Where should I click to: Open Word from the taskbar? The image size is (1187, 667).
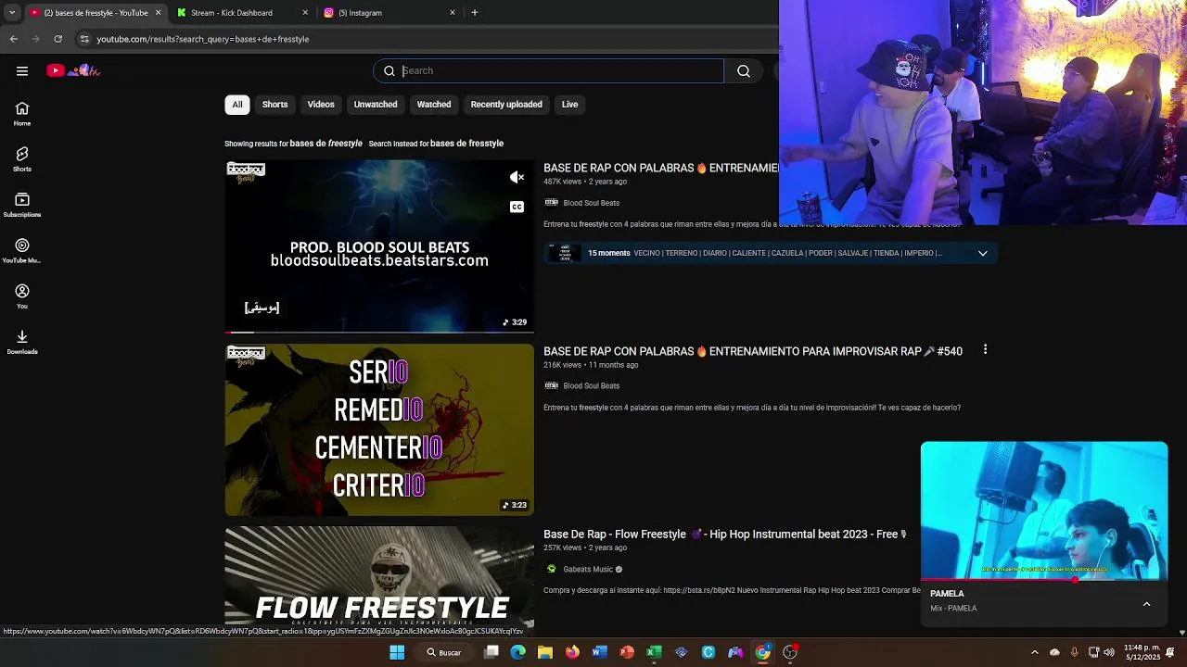[599, 652]
